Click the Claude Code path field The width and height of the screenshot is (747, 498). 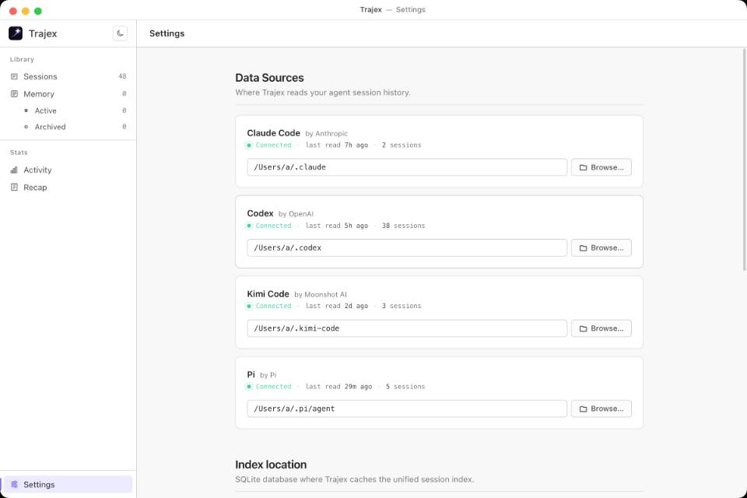407,167
